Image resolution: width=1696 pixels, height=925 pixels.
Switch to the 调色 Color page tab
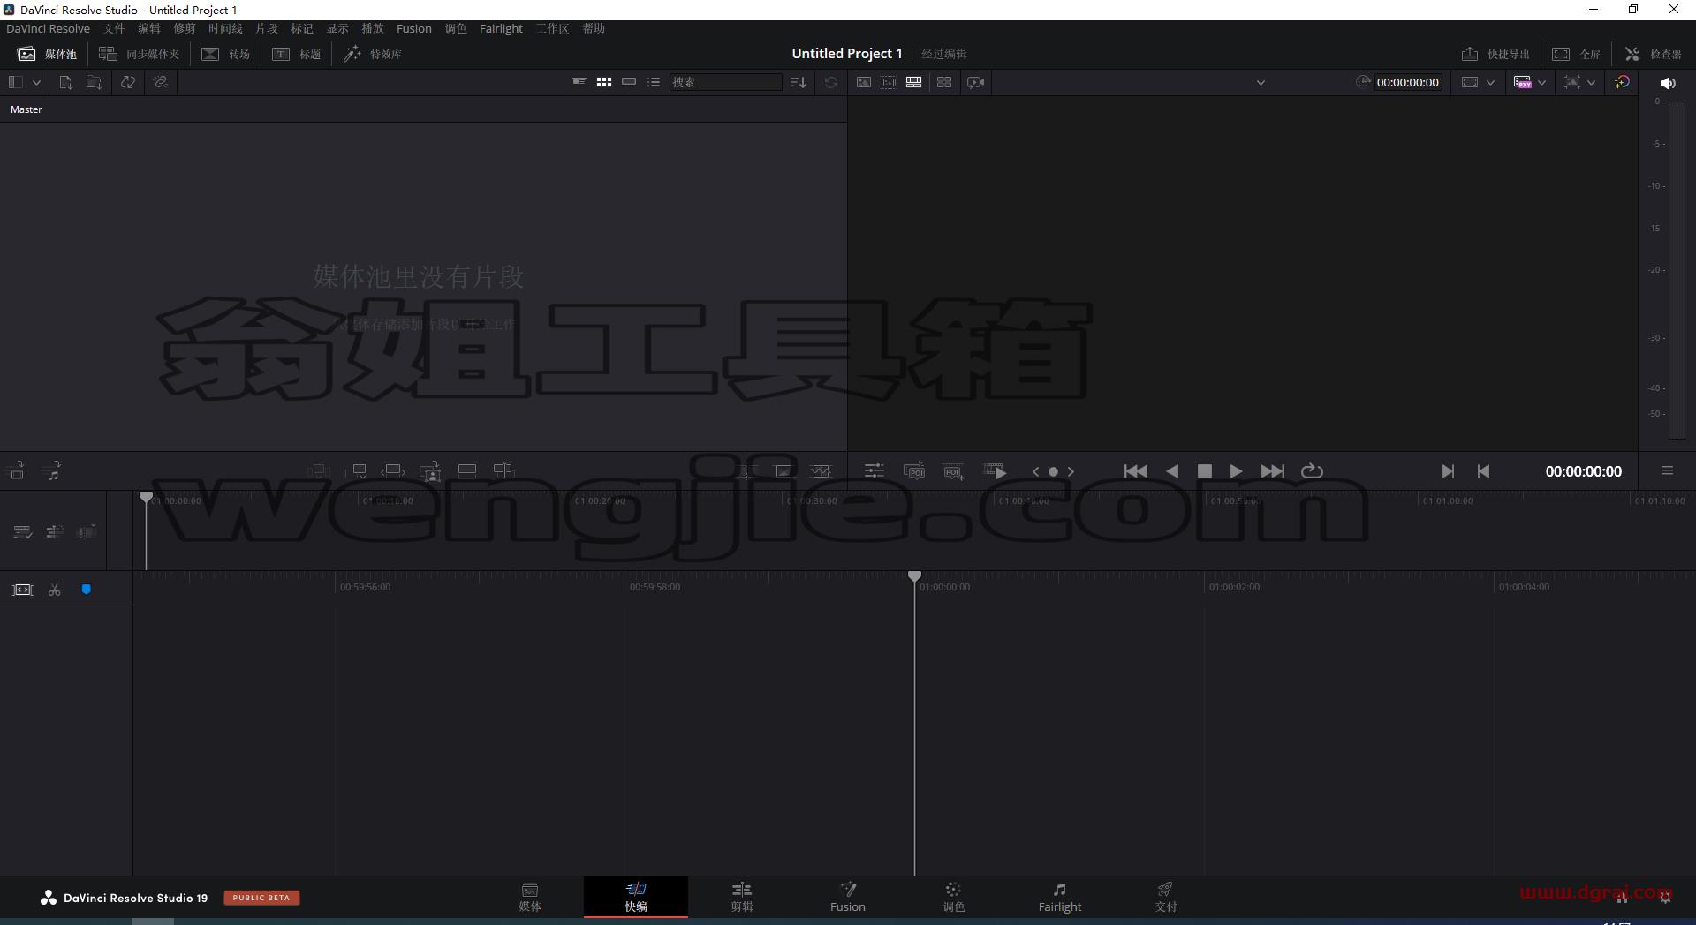(953, 897)
